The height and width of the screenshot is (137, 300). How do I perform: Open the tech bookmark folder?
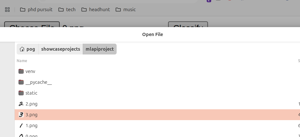click(67, 10)
